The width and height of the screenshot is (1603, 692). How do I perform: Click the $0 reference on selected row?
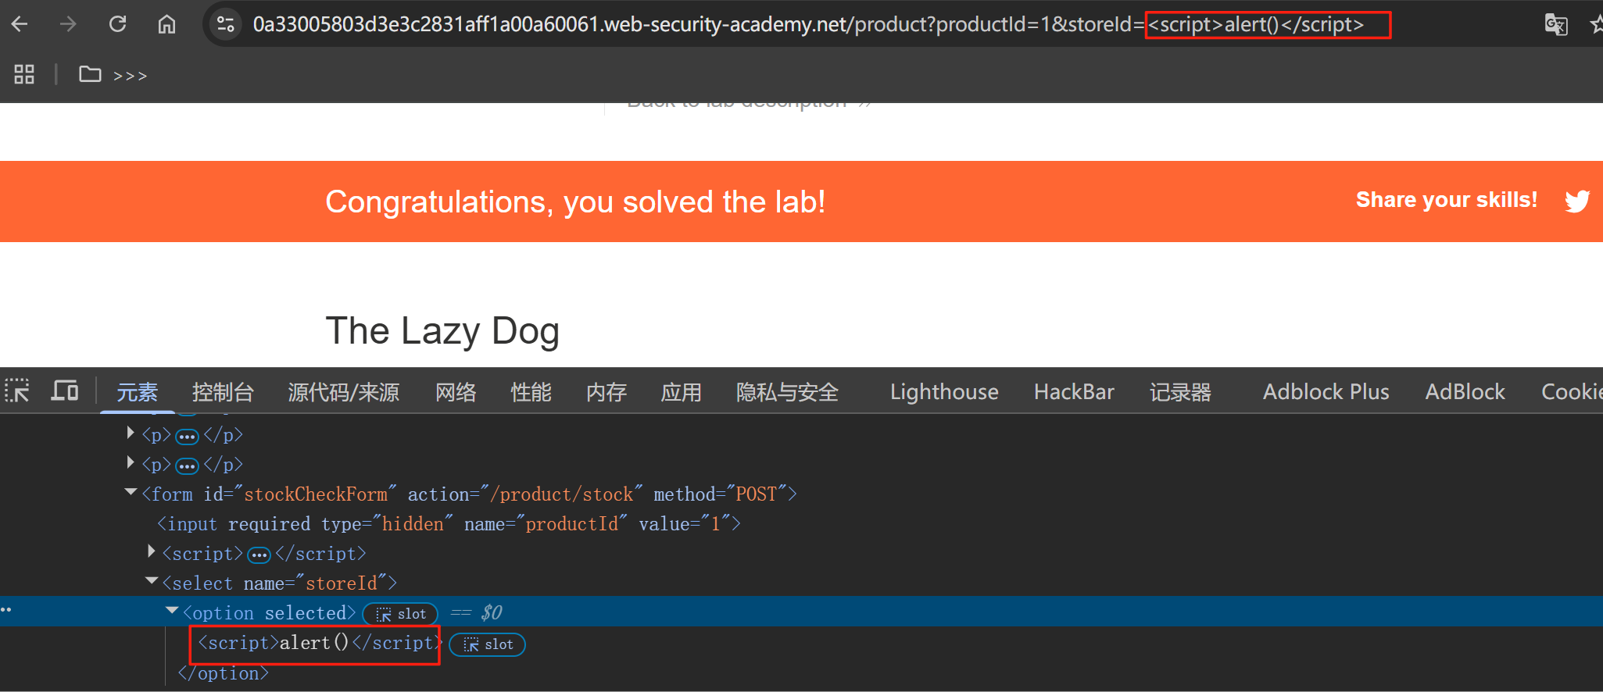pyautogui.click(x=492, y=613)
